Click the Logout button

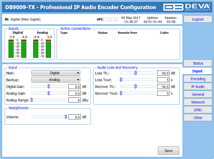[x=198, y=19]
